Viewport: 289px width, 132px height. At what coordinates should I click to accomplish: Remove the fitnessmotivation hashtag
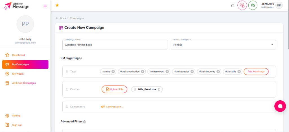coord(143,72)
